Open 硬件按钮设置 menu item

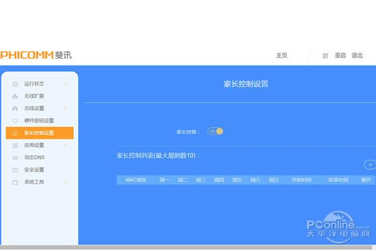[39, 121]
